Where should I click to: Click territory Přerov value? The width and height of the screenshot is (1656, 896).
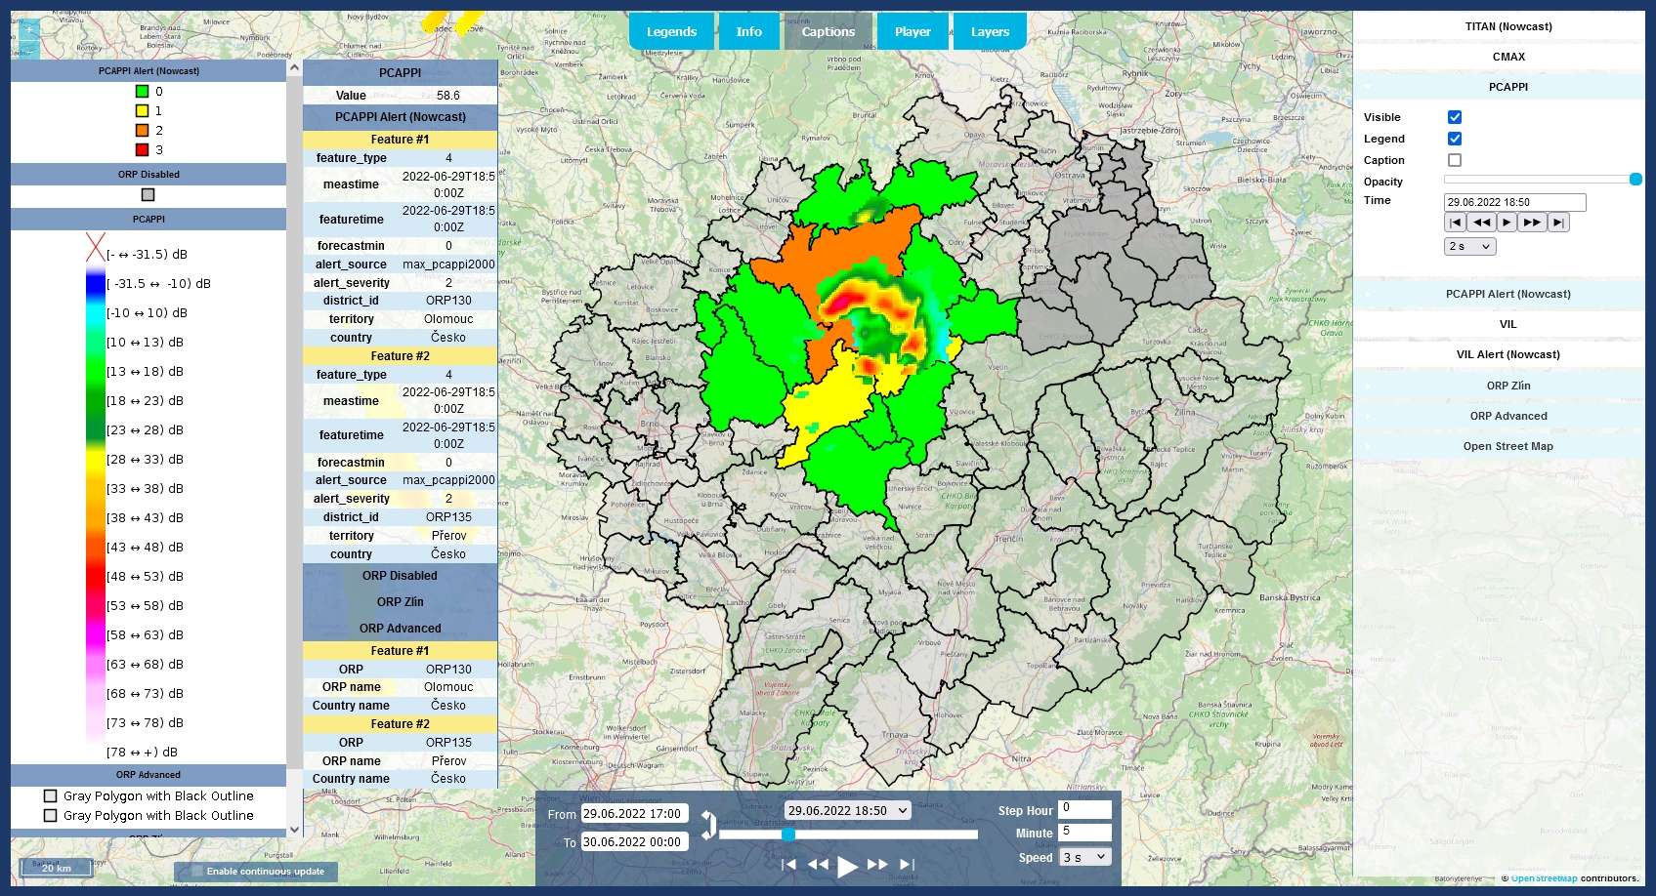[x=448, y=536]
